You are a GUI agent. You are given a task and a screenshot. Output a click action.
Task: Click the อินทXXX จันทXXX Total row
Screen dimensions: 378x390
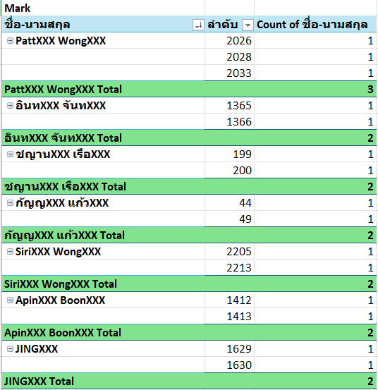click(189, 138)
